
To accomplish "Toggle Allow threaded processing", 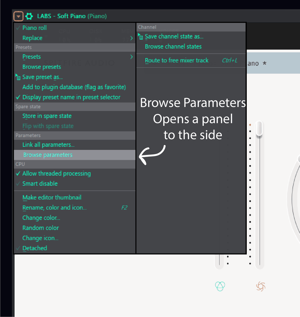I will (74, 174).
